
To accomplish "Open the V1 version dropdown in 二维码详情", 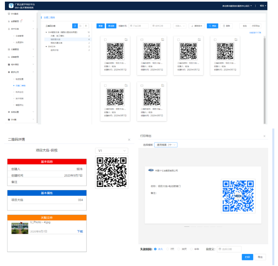I will click(x=112, y=151).
